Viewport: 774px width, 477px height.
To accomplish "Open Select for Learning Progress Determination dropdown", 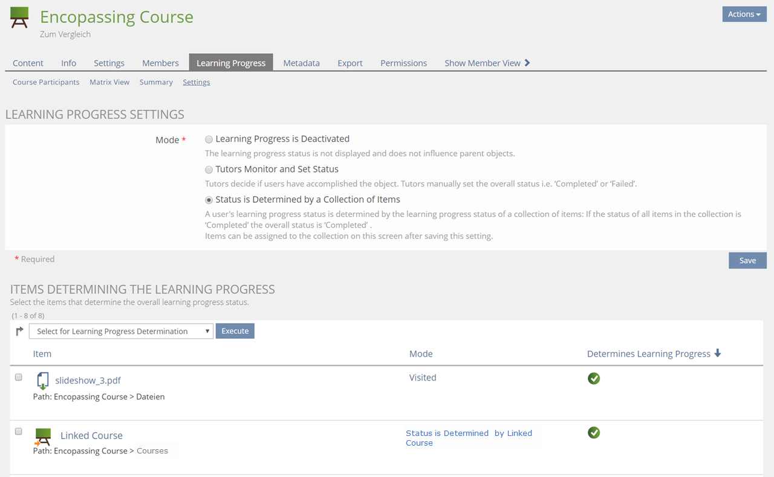I will tap(121, 331).
